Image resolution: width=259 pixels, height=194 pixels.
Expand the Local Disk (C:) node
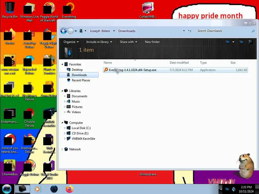tap(65, 128)
